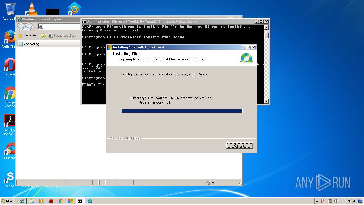Image resolution: width=364 pixels, height=205 pixels.
Task: Click the Add to Favorites Bar icon
Action: pyautogui.click(x=44, y=36)
